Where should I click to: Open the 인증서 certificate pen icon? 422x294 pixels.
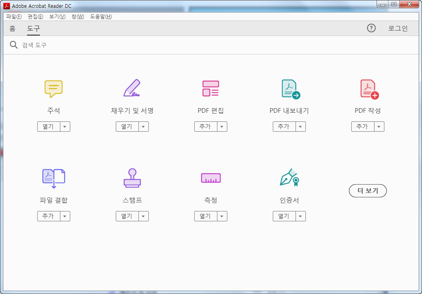point(289,177)
